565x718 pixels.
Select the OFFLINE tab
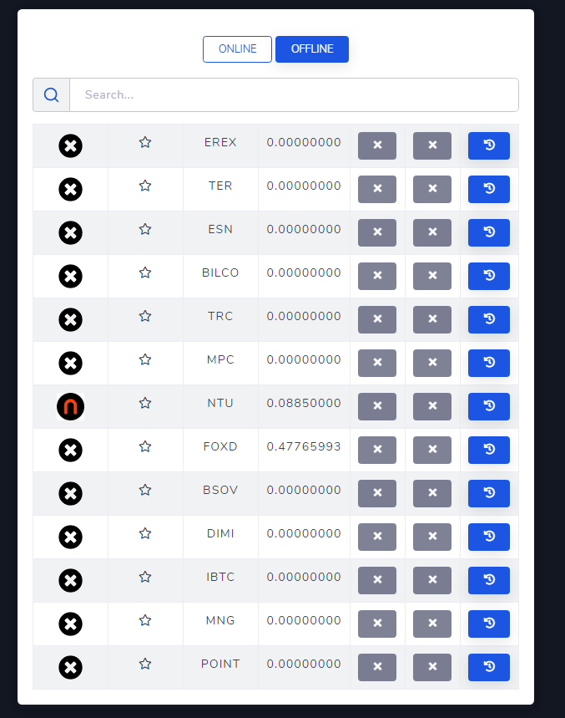[312, 49]
